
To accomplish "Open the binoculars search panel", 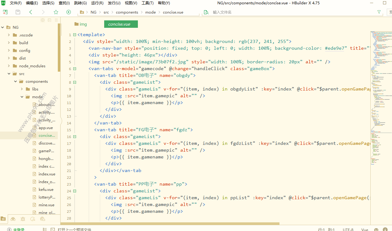I will point(13,219).
